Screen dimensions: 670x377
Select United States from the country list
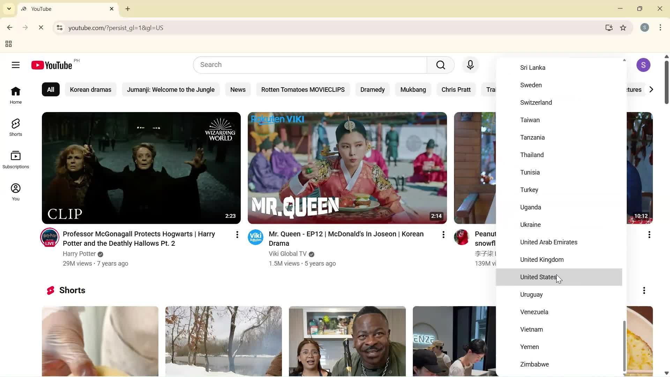(538, 277)
